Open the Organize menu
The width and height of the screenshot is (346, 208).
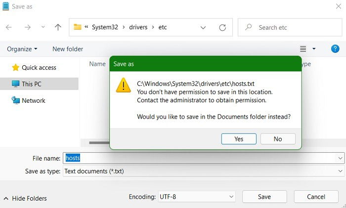22,49
